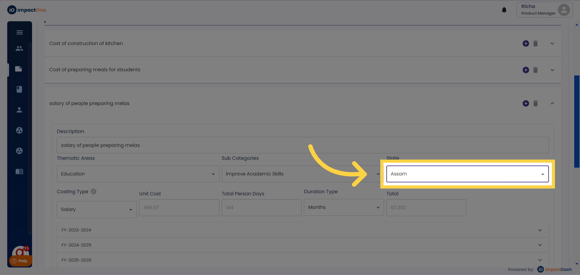Open Costing Type Salary dropdown

[x=97, y=209]
